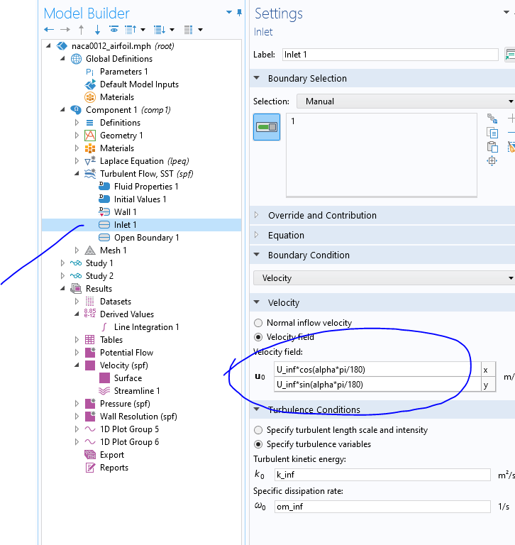Click the turbulent kinetic energy k_inf field
515x545 pixels.
382,475
